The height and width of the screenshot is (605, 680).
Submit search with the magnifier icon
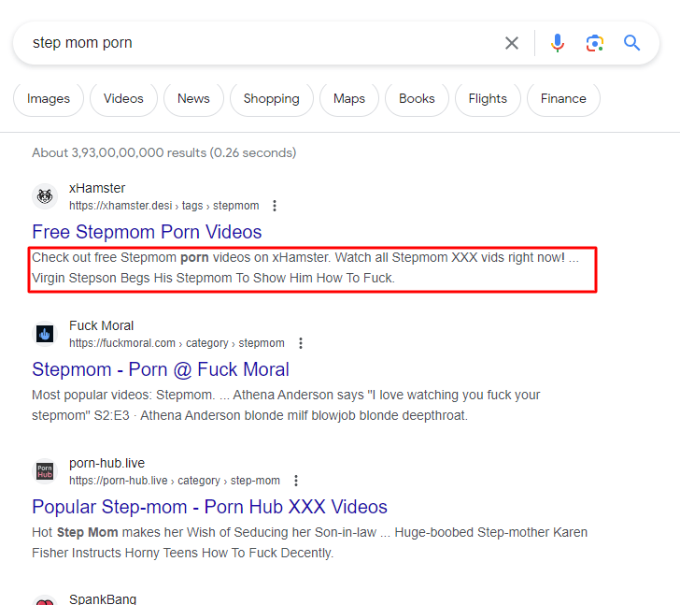tap(631, 43)
